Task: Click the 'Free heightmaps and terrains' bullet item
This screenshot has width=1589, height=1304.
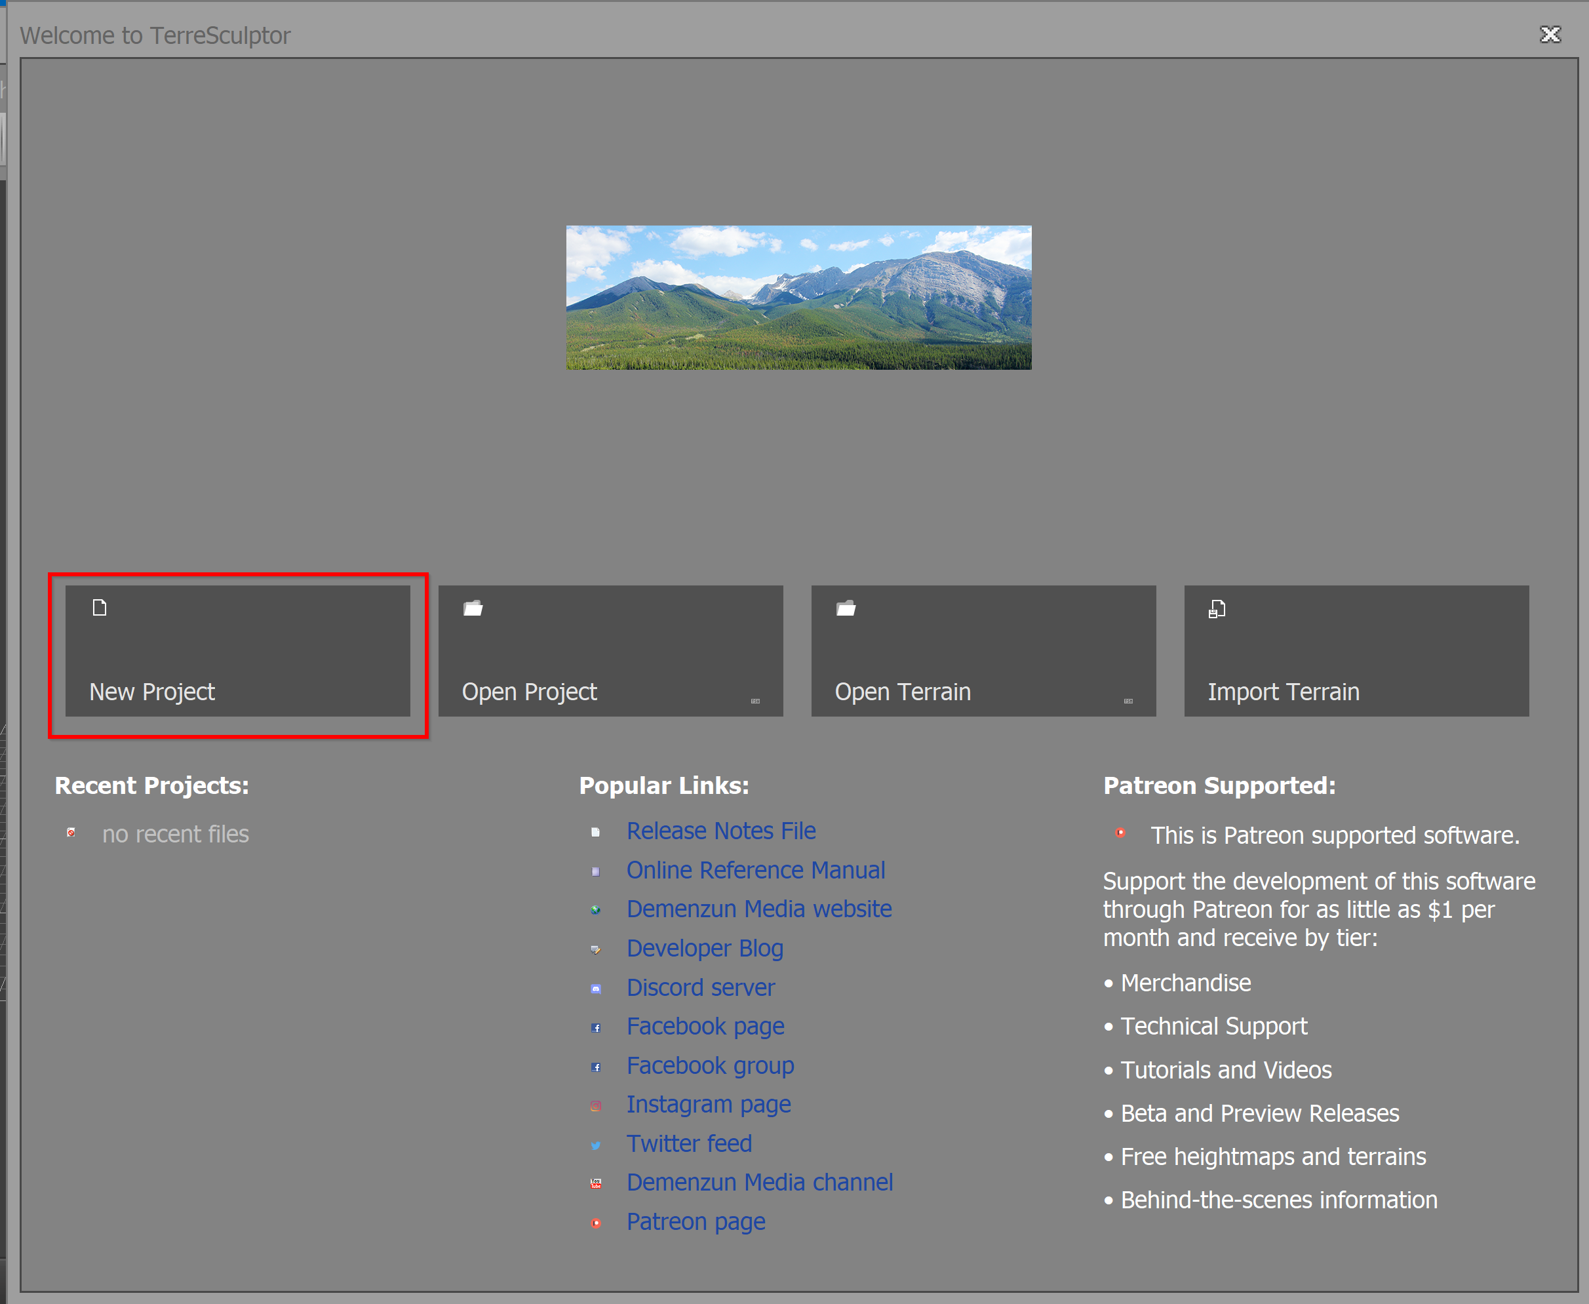Action: point(1265,1156)
